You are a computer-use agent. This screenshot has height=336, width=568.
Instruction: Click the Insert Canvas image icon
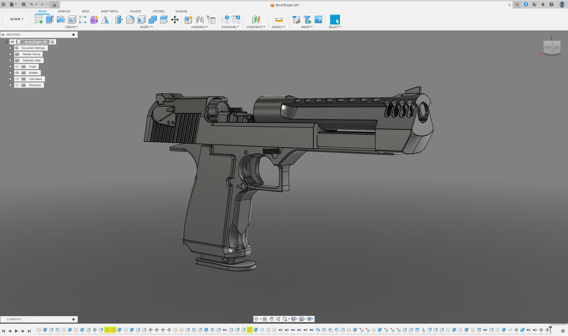click(x=318, y=20)
